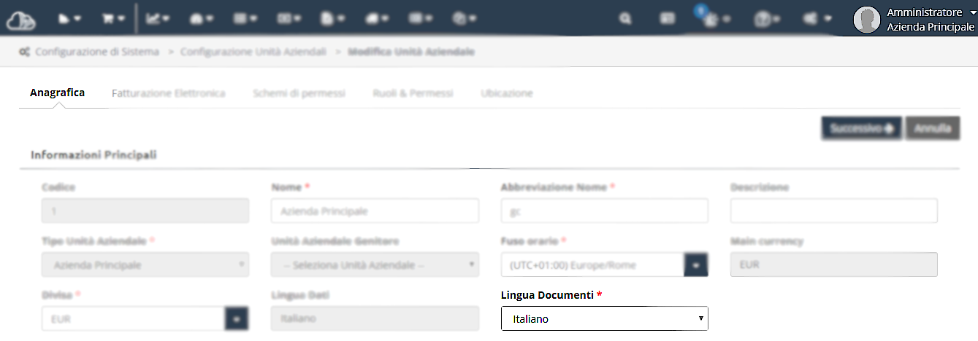Screen dimensions: 978x341
Task: Open the Ruoli & Permessi tab
Action: pos(413,93)
